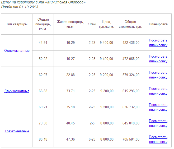The image size is (174, 149).
Task: Click the 'Общая стоимость грн.' header
Action: pos(130,24)
